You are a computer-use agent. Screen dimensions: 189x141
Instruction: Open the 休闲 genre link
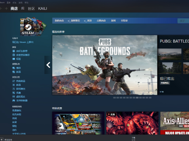pos(15,118)
